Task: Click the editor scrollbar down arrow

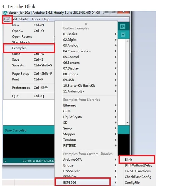Action: pyautogui.click(x=127, y=123)
